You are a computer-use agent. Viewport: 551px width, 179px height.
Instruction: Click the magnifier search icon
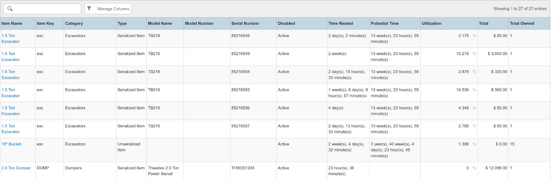click(10, 9)
